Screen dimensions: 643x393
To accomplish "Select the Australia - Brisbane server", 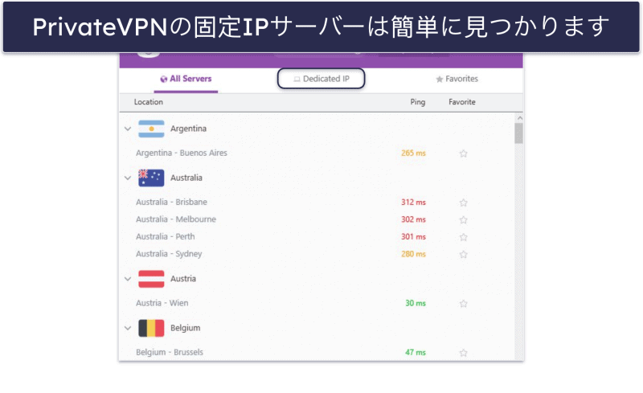I will coord(171,203).
